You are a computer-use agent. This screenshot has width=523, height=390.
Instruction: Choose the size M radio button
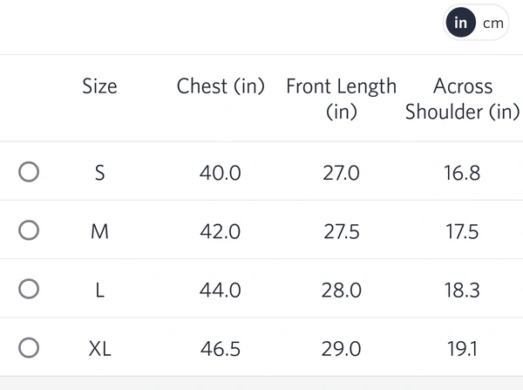(x=29, y=230)
